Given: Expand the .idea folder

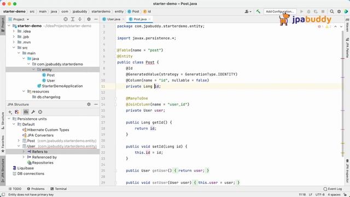Looking at the screenshot, I should [14, 31].
